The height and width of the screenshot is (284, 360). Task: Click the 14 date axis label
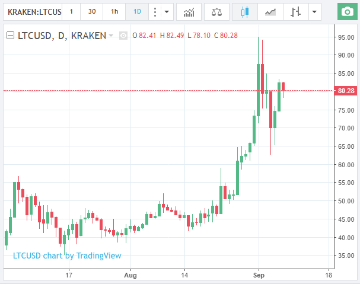click(184, 275)
